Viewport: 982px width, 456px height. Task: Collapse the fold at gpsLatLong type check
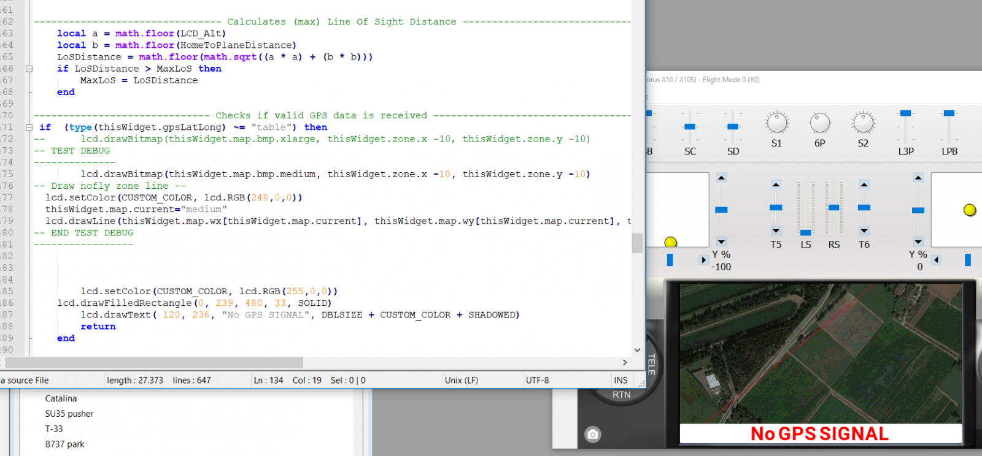tap(29, 127)
